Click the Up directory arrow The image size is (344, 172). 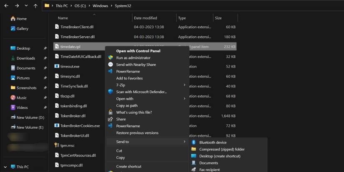35,6
